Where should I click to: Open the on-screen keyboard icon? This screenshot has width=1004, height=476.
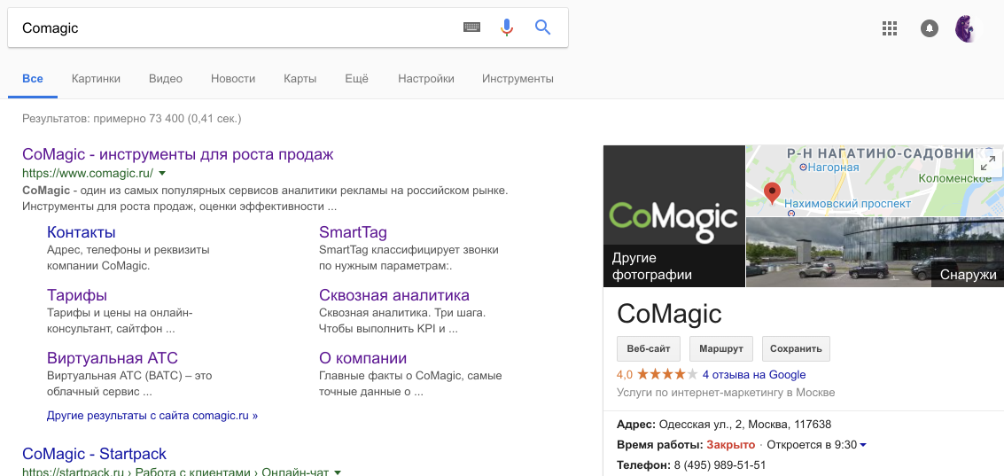[x=471, y=27]
